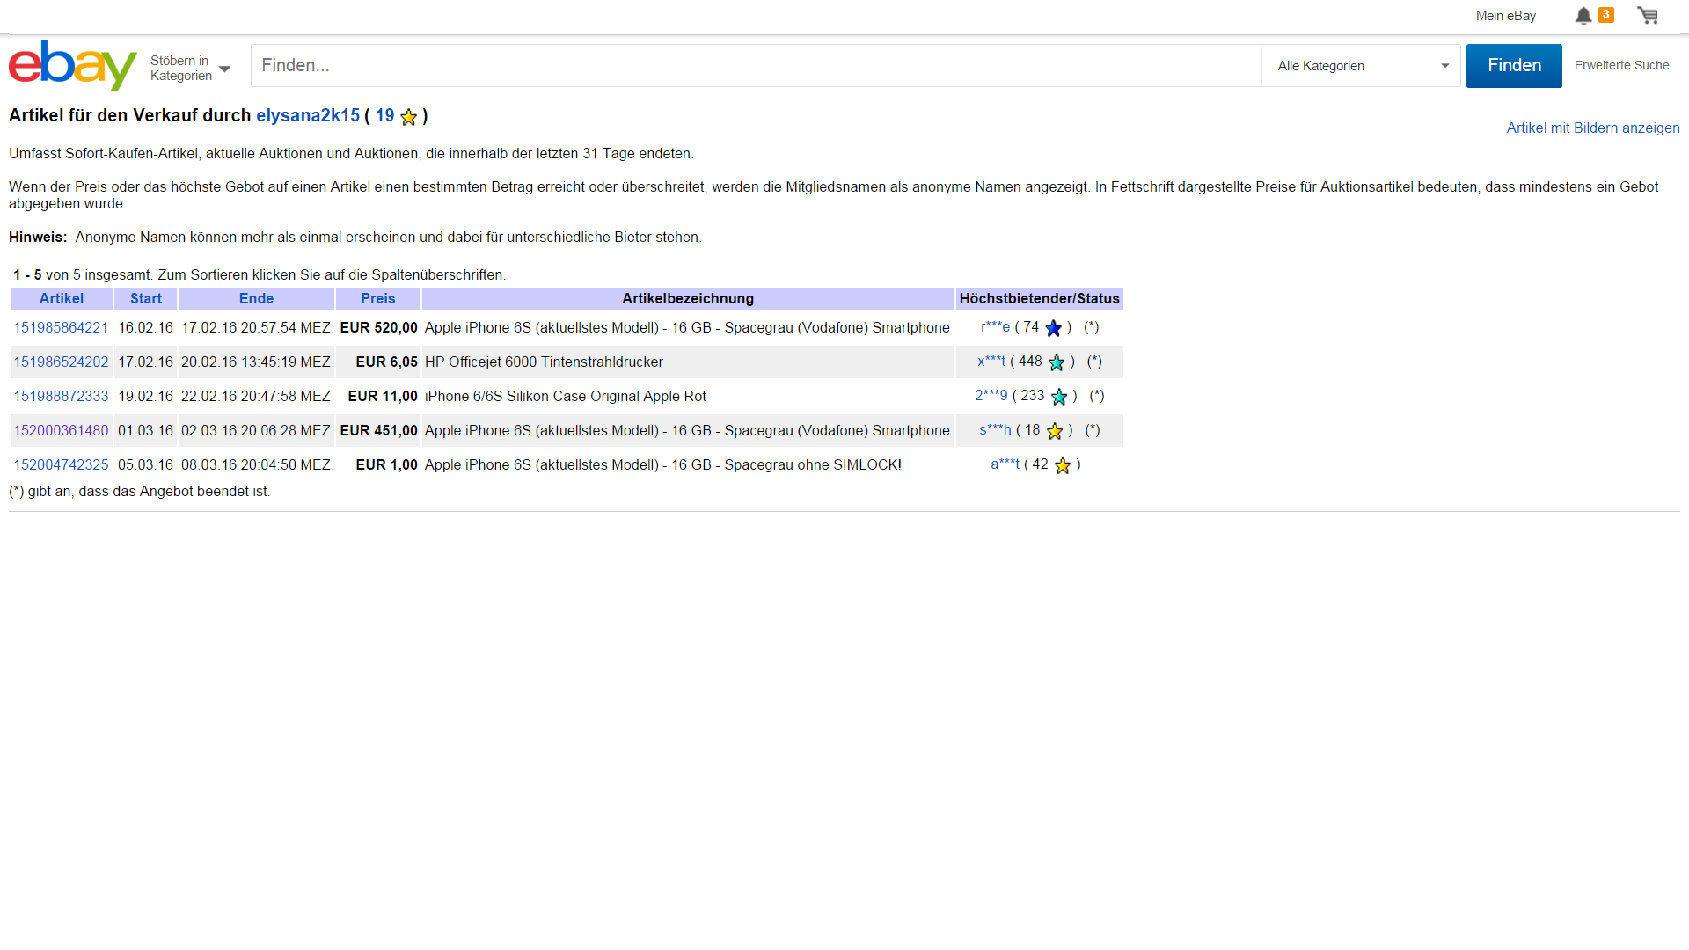This screenshot has width=1689, height=950.
Task: Click the yellow star of bidder a***t
Action: (1063, 465)
